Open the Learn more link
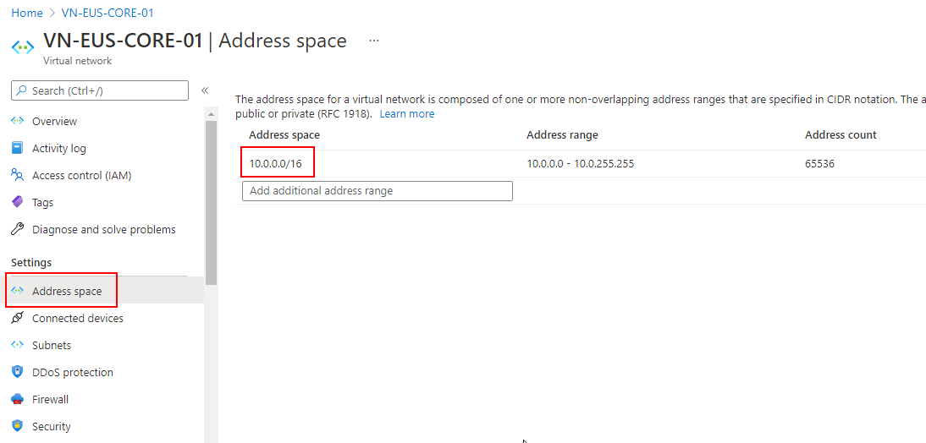 pos(406,114)
